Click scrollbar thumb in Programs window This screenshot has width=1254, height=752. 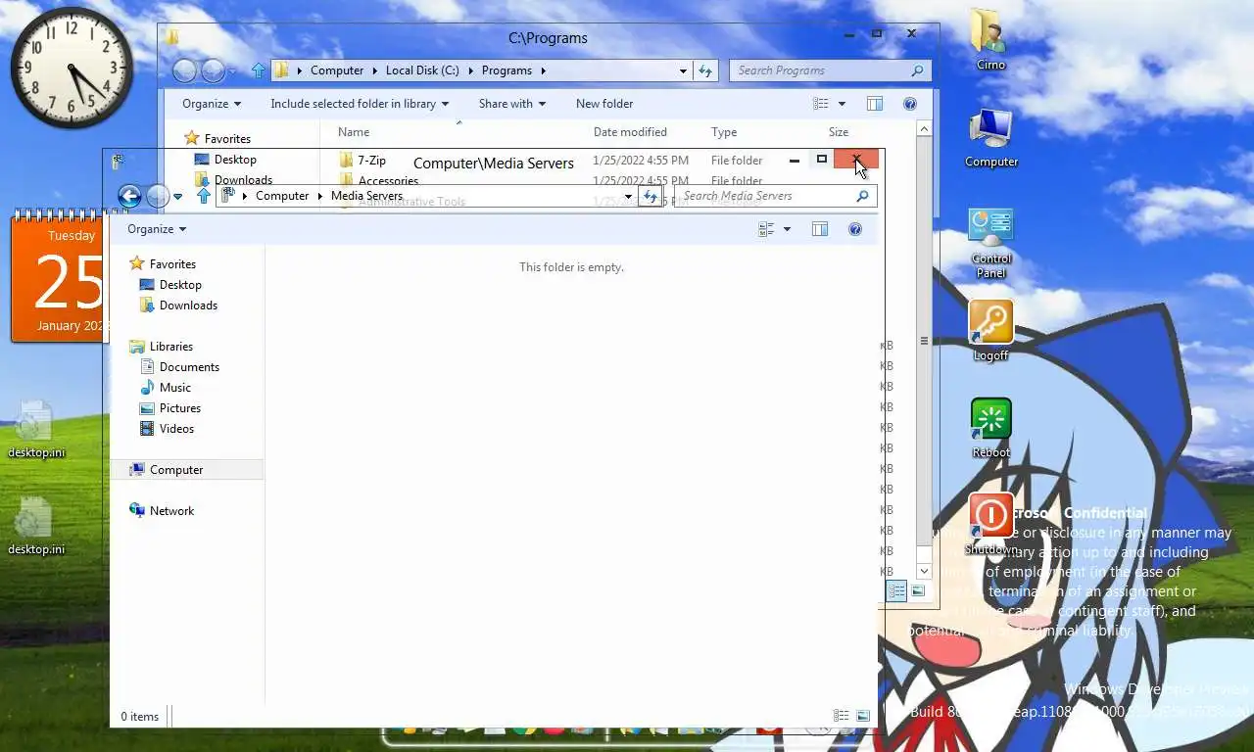click(924, 341)
